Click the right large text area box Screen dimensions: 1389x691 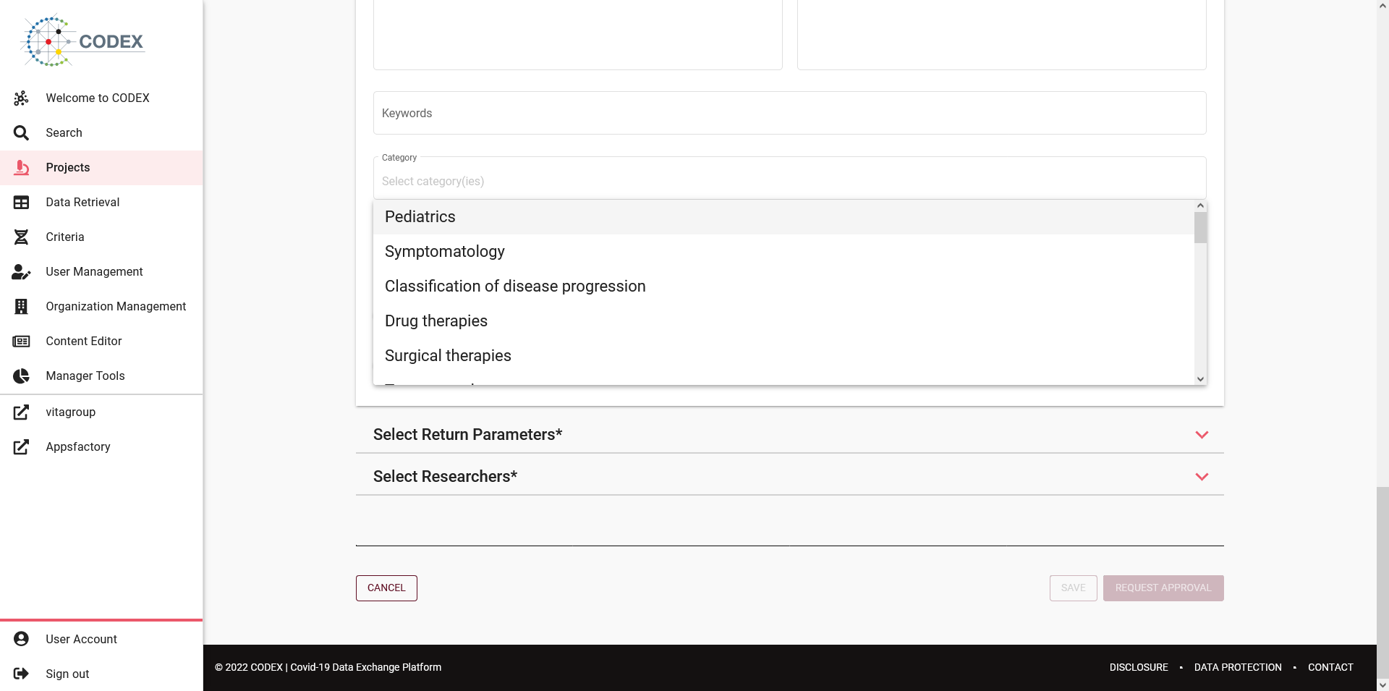click(x=1001, y=35)
